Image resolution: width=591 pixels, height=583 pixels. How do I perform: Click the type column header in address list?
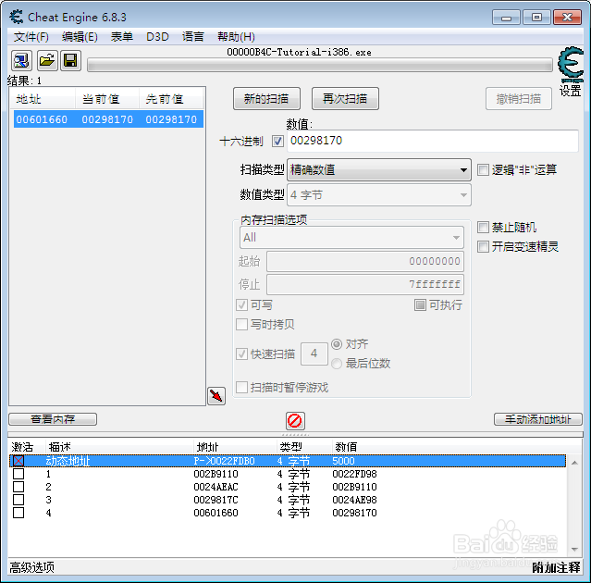click(303, 447)
